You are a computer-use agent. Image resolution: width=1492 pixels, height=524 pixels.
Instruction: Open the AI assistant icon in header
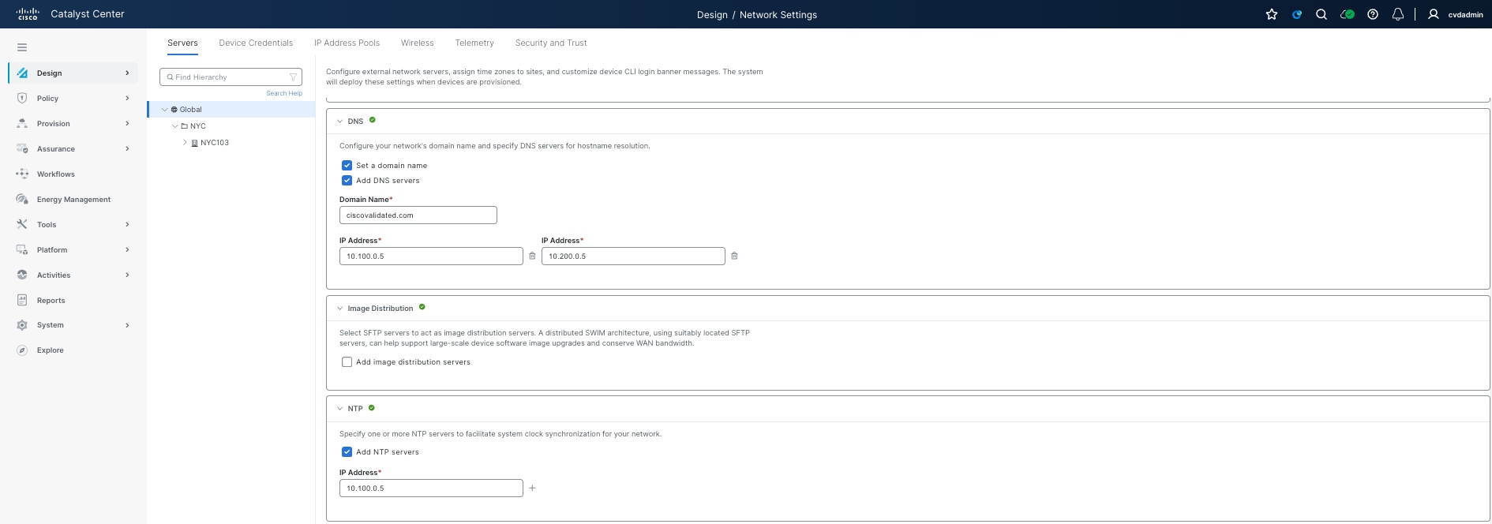pos(1297,14)
